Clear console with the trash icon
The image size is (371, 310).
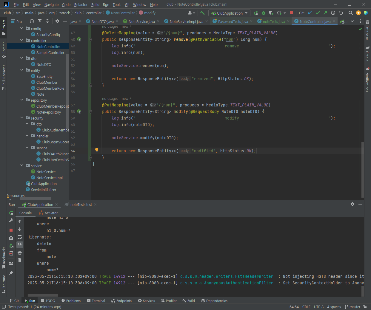point(20,260)
